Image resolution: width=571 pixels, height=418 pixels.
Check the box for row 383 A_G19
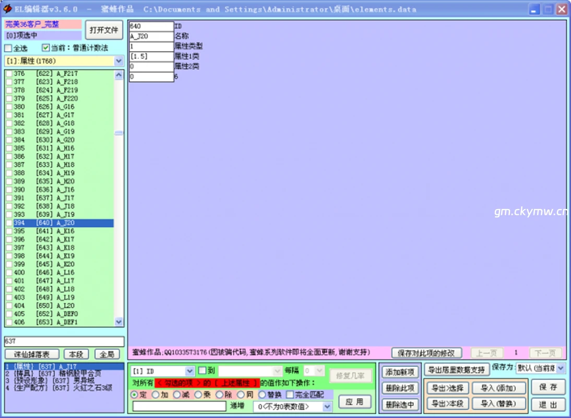coord(9,132)
